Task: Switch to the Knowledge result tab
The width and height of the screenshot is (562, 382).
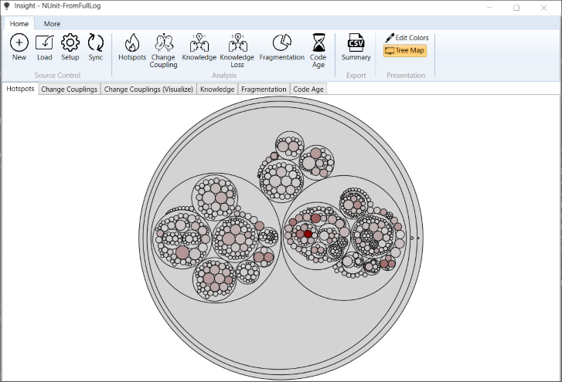Action: (x=217, y=89)
